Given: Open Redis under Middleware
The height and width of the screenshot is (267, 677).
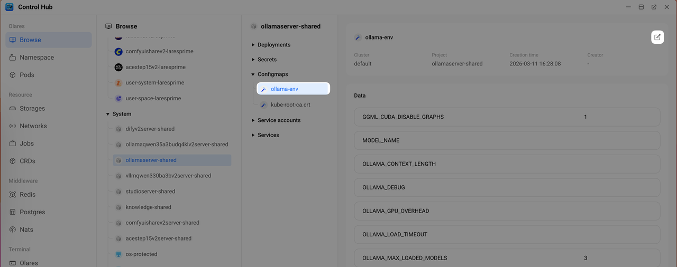Looking at the screenshot, I should click(x=28, y=194).
